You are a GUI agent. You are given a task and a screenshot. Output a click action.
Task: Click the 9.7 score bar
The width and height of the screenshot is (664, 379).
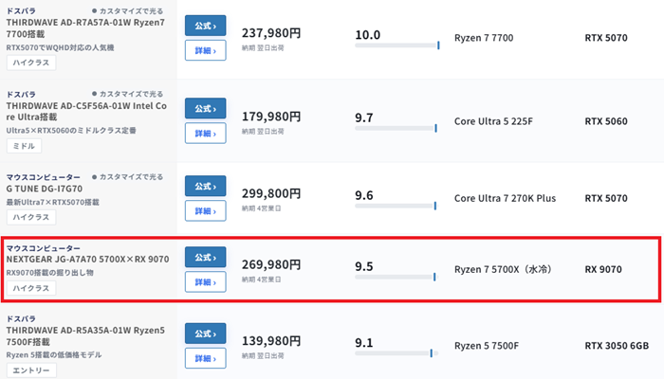(397, 128)
